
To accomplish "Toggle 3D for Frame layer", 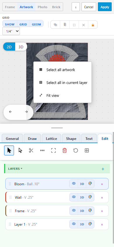I will pyautogui.click(x=82, y=211).
